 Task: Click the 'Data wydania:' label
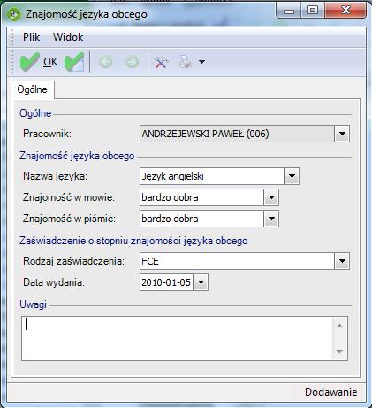point(54,282)
